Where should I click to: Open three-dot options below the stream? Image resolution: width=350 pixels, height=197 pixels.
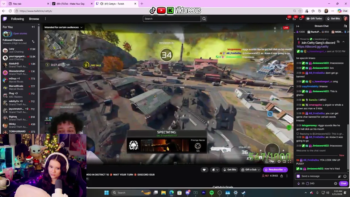[287, 176]
